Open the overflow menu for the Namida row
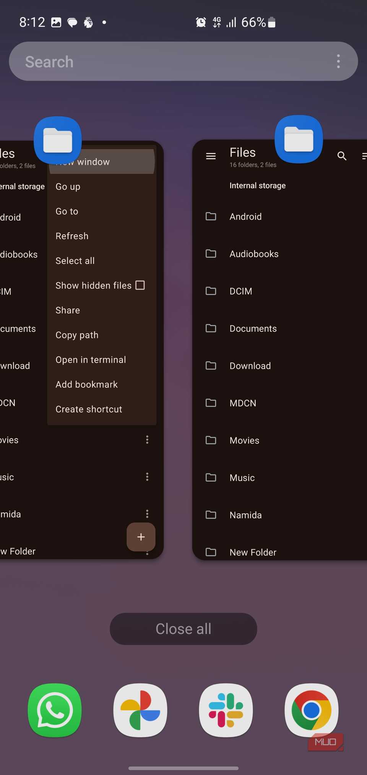Image resolution: width=367 pixels, height=775 pixels. [x=147, y=513]
